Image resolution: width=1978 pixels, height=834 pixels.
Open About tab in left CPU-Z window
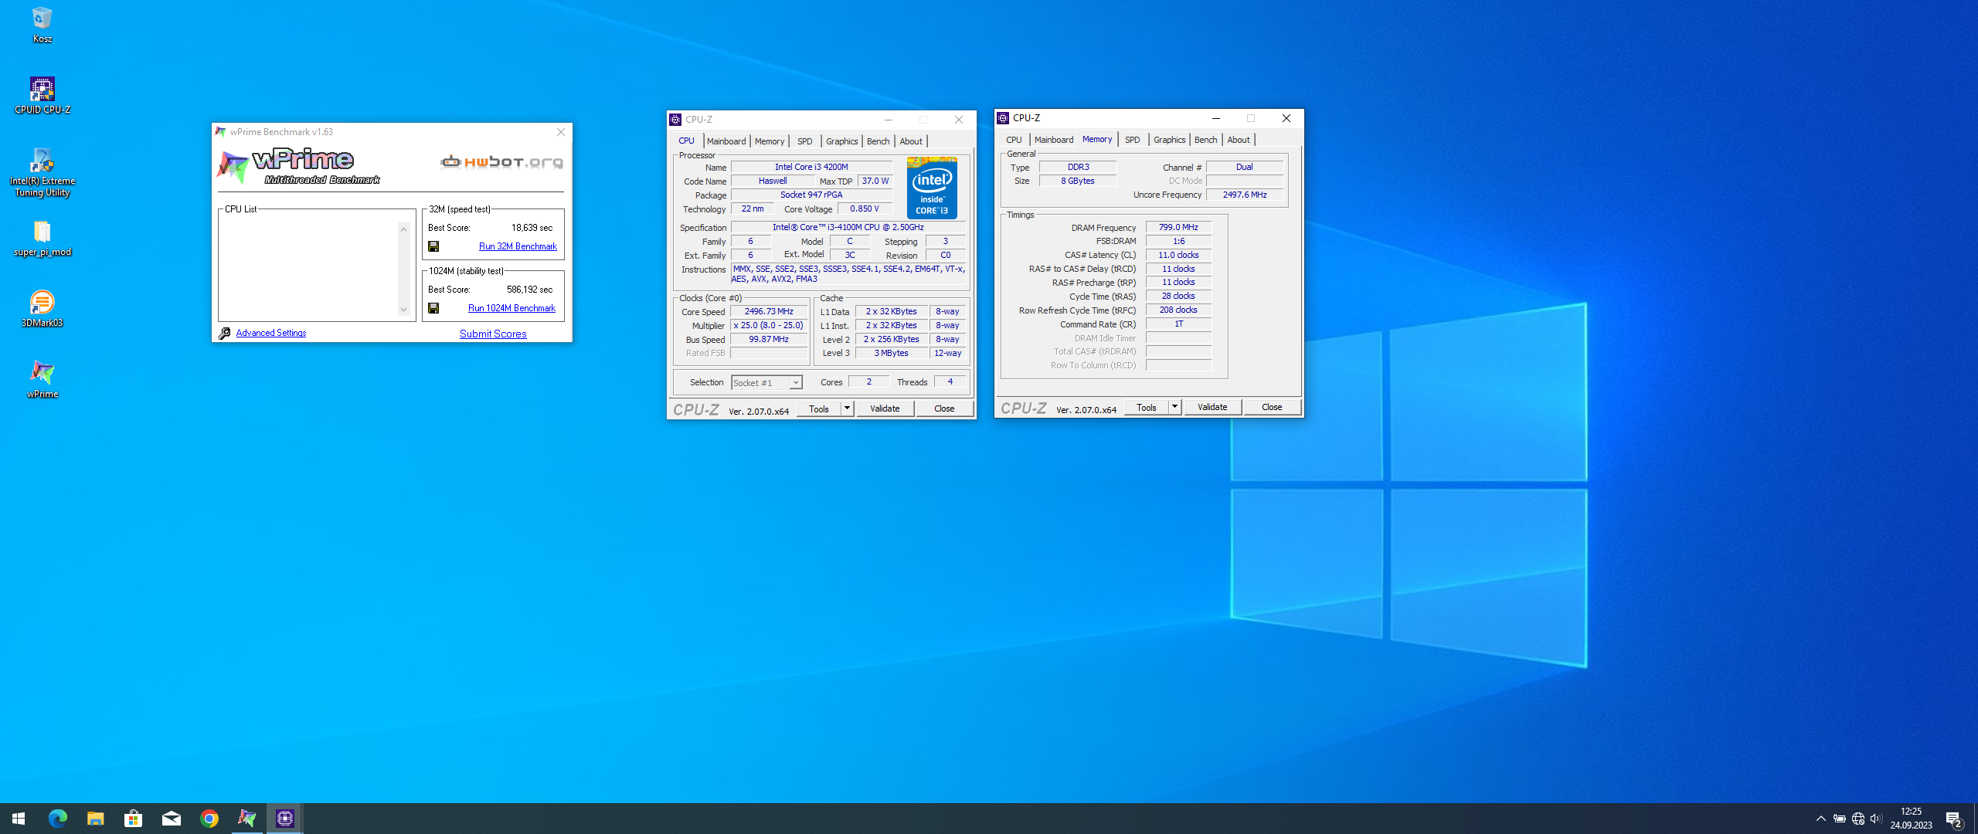coord(911,141)
